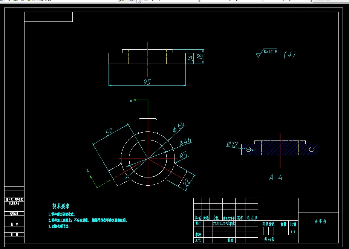Select the 50 aligned dimension text
349x249 pixels.
coord(109,132)
